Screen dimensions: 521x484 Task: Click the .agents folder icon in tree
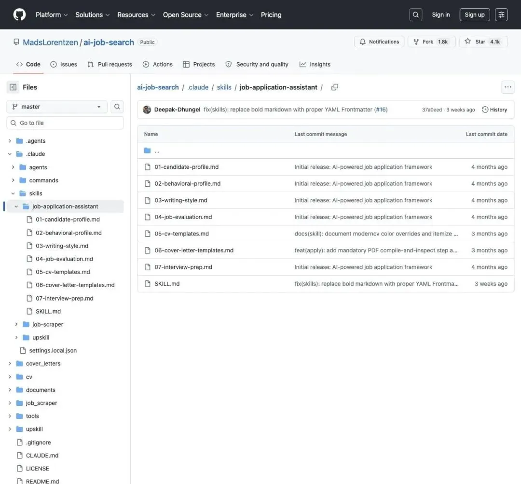click(20, 141)
